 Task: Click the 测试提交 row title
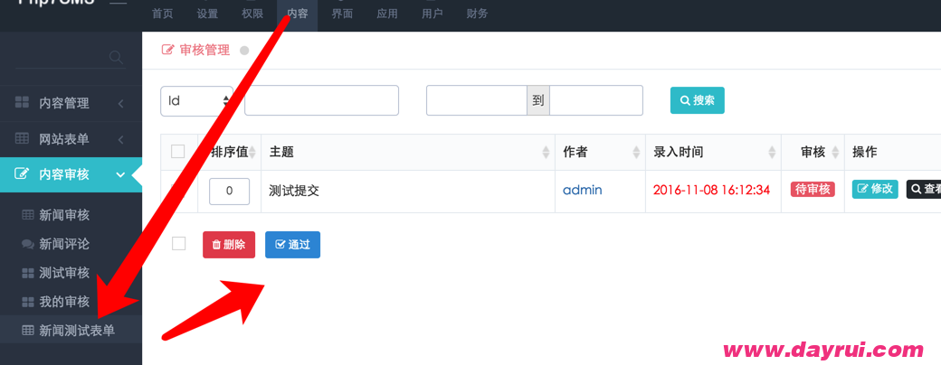click(x=294, y=191)
